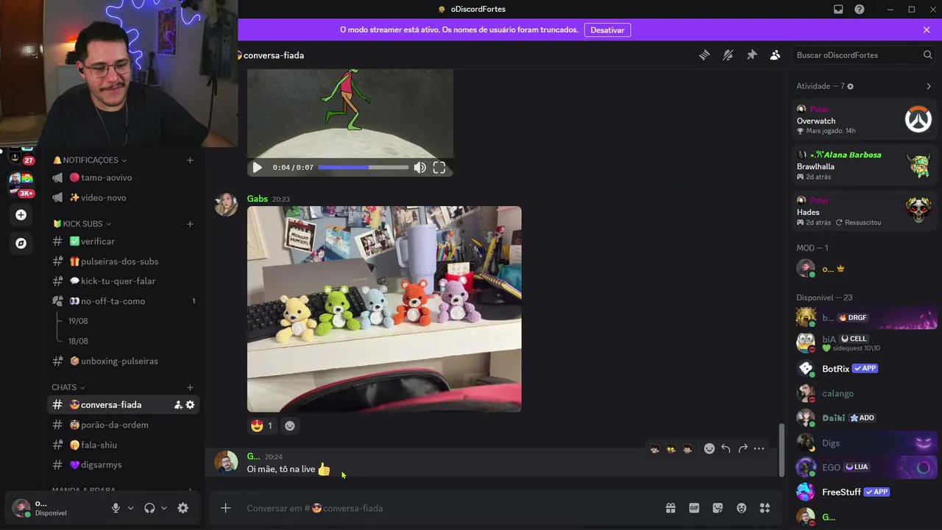Open the video-novo channel
942x530 pixels.
124,197
